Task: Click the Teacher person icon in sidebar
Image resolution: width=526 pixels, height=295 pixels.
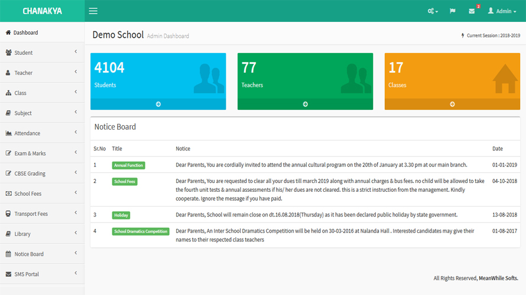Action: click(8, 73)
